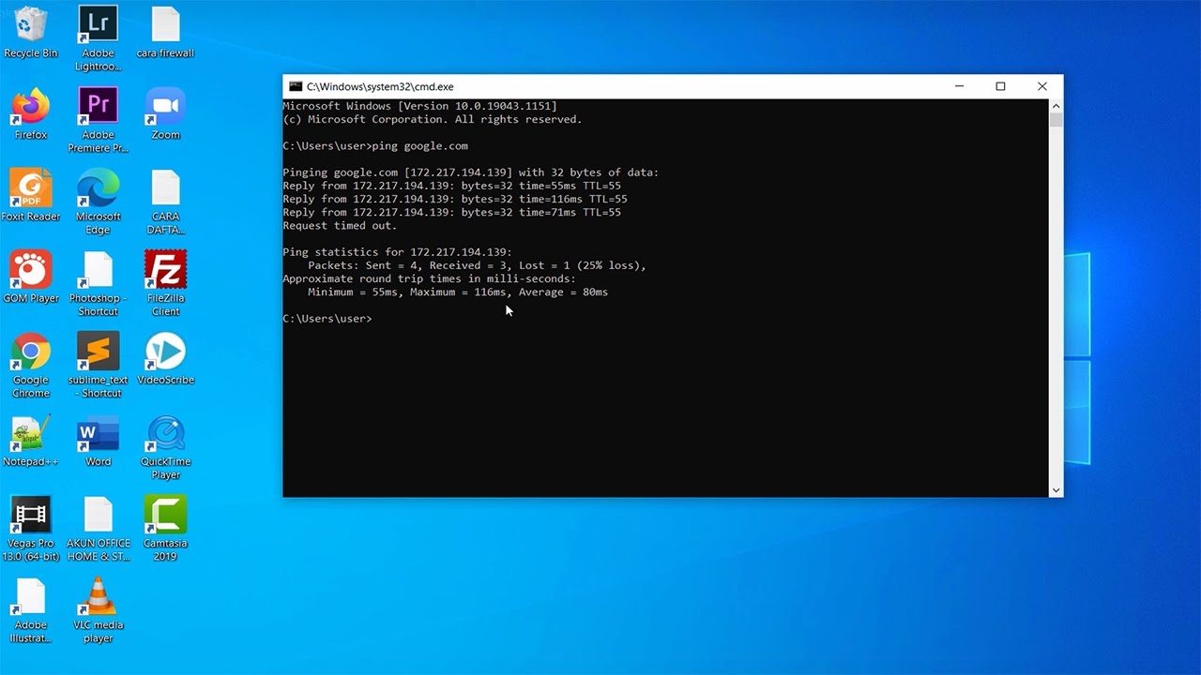Click the cmd vertical scrollbar thumb
This screenshot has height=675, width=1201.
(x=1056, y=120)
